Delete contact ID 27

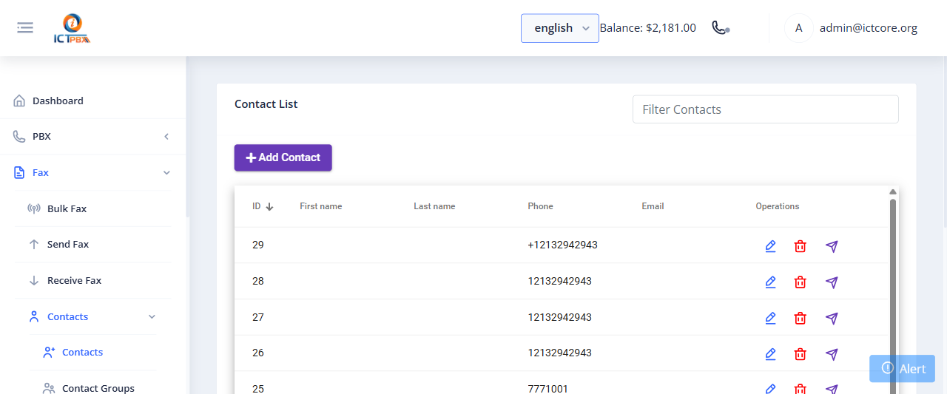coord(800,318)
